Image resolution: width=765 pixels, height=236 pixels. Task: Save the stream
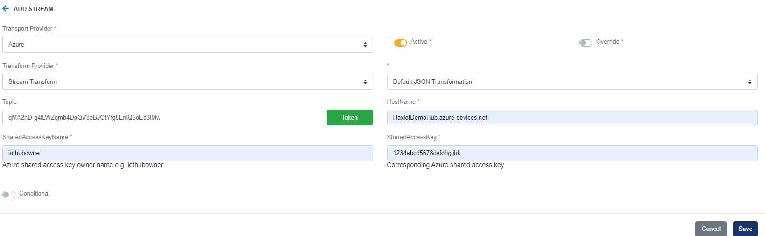click(745, 229)
